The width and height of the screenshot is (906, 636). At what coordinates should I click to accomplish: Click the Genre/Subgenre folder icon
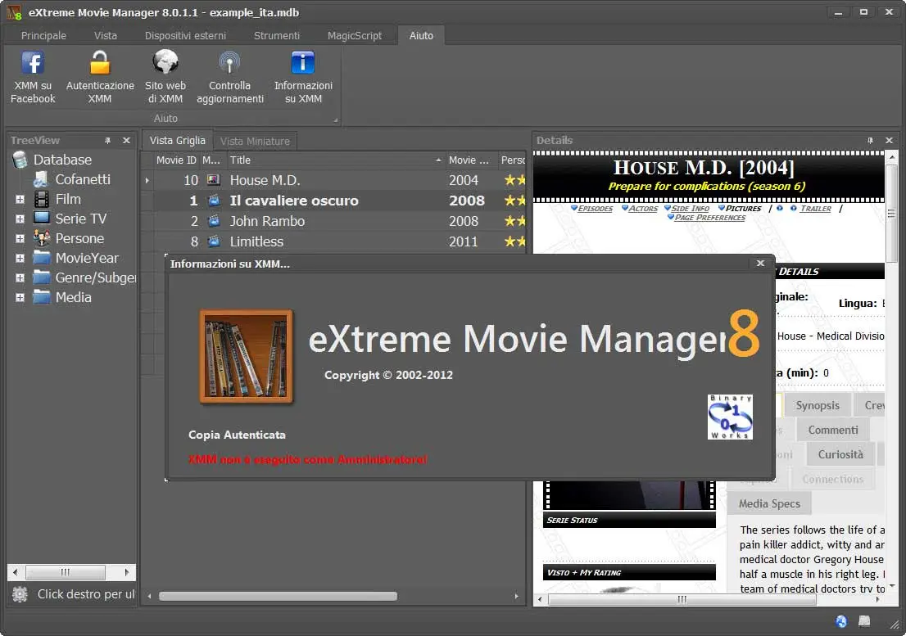pyautogui.click(x=42, y=277)
